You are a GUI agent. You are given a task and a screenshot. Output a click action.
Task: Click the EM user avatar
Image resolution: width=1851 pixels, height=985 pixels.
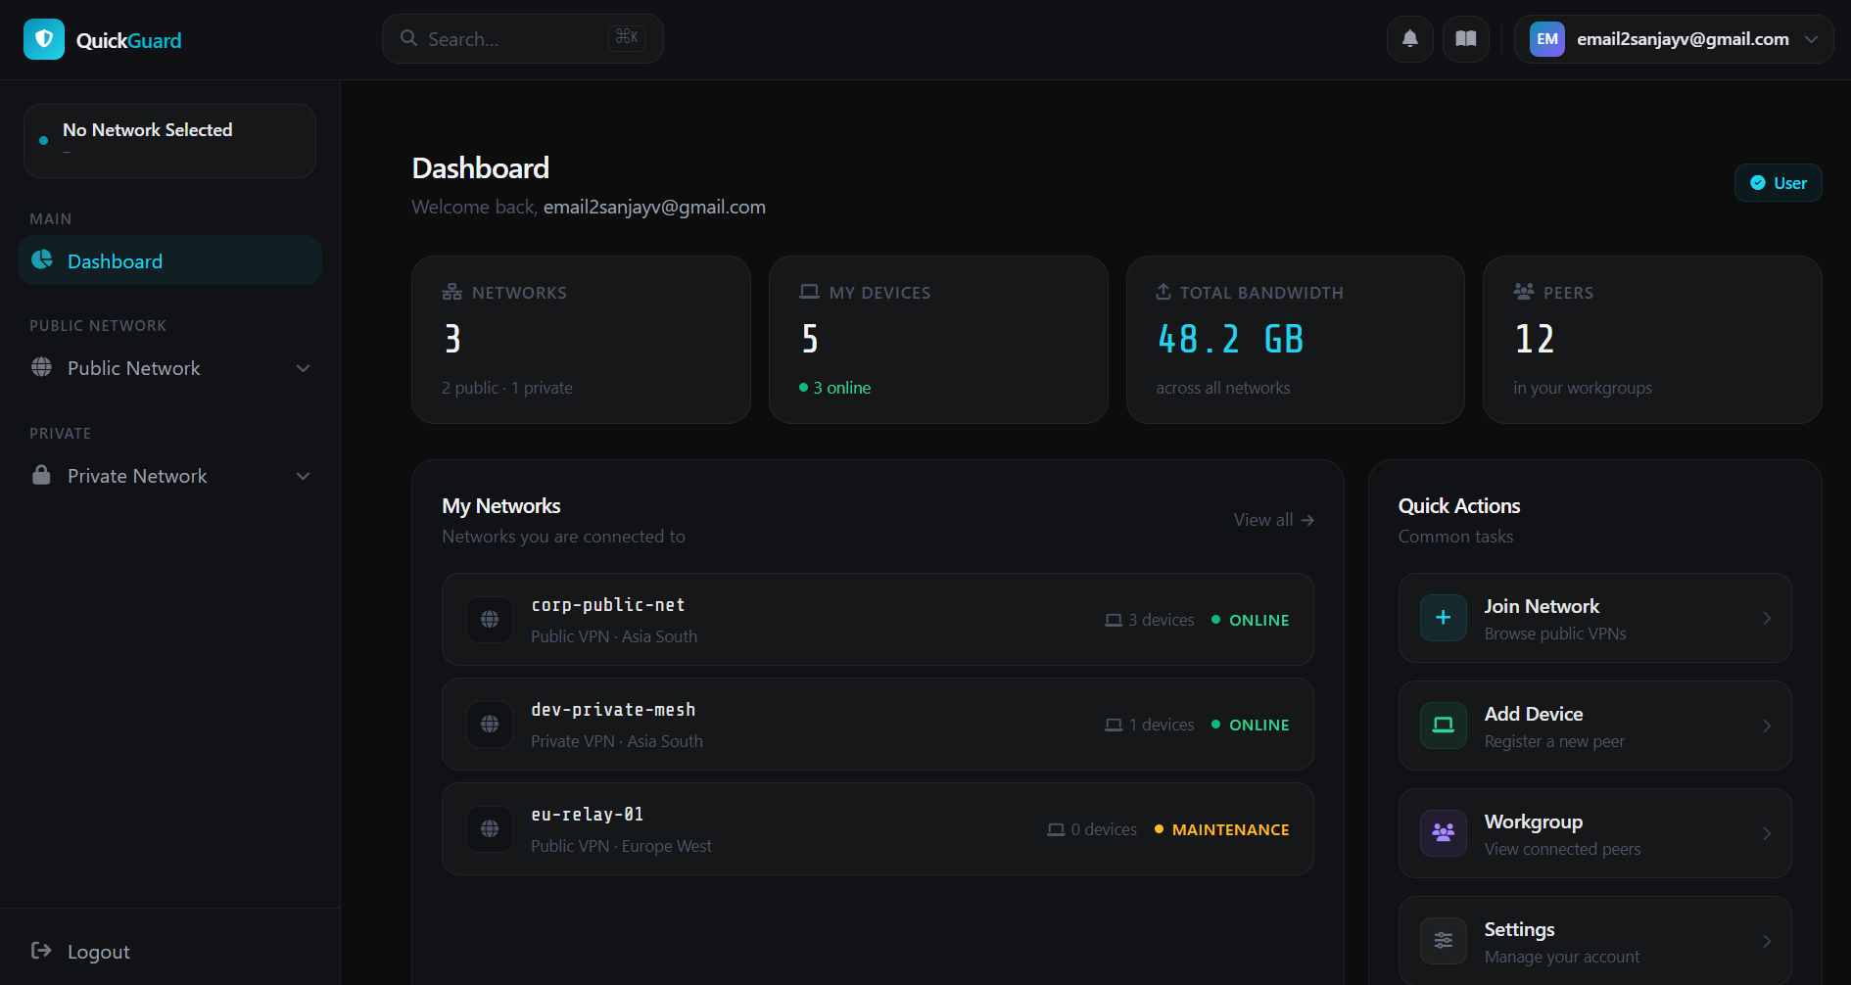click(x=1547, y=39)
